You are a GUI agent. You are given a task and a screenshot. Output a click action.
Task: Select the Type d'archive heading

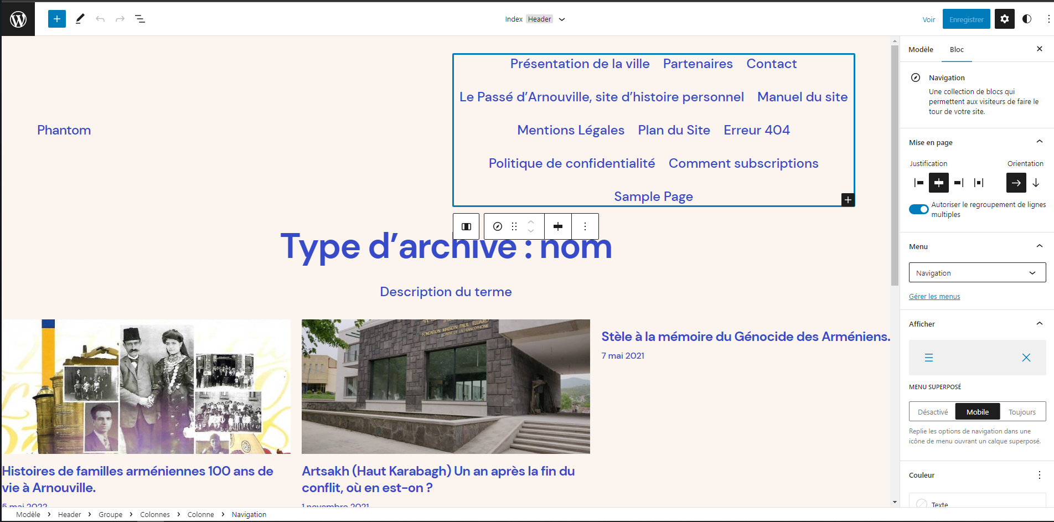pyautogui.click(x=446, y=246)
